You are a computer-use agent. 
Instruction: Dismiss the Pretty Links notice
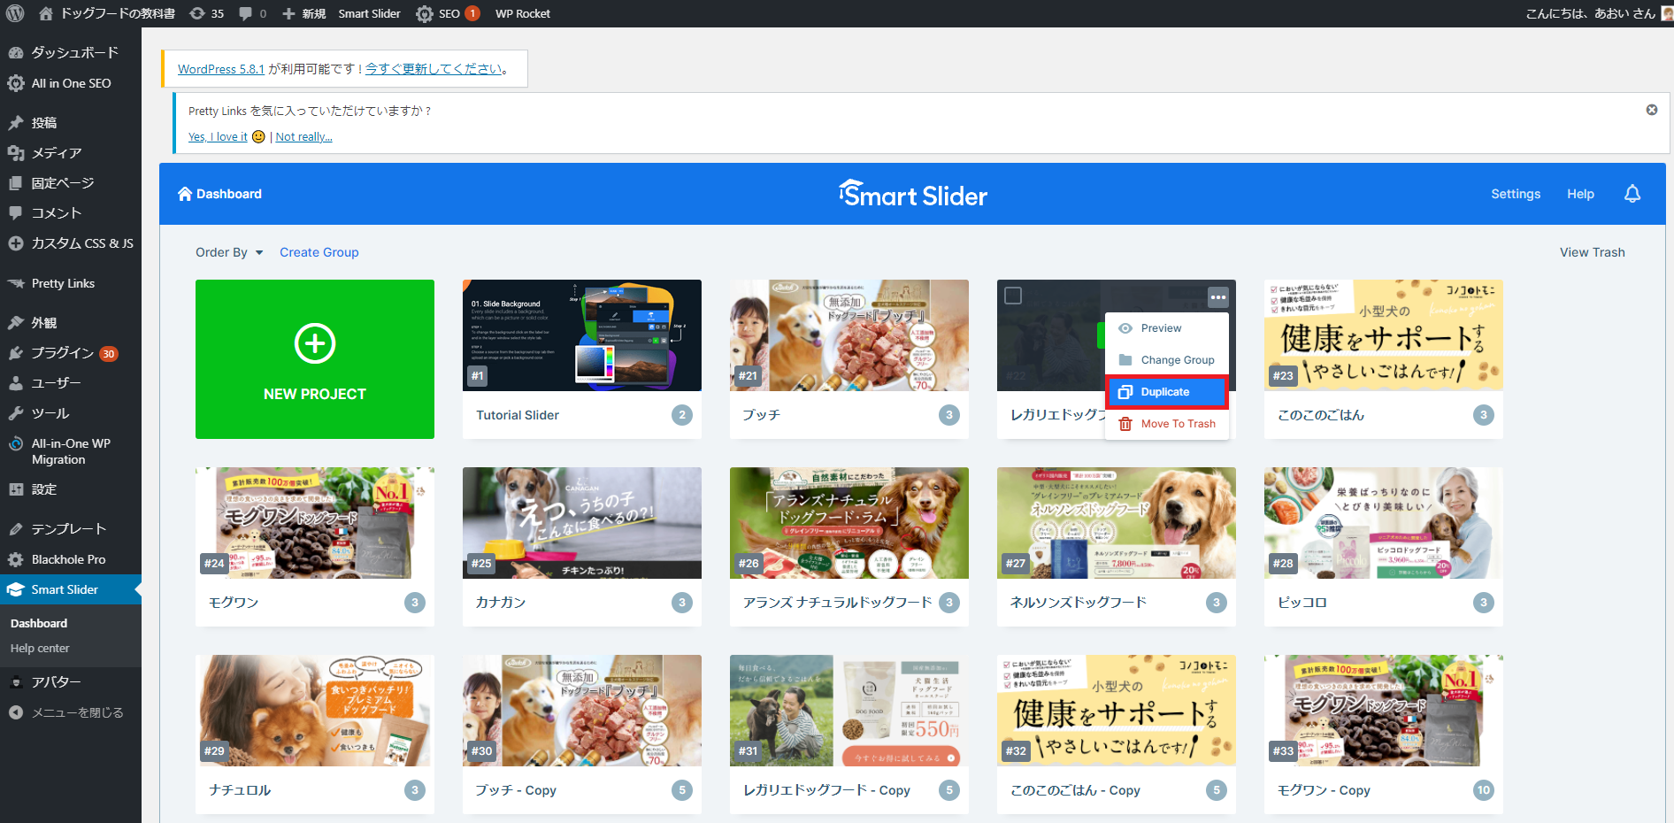pyautogui.click(x=1651, y=110)
